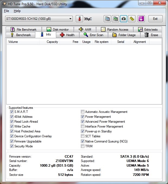Toggle Power-up in Standby checkbox
The height and width of the screenshot is (184, 168).
83,131
